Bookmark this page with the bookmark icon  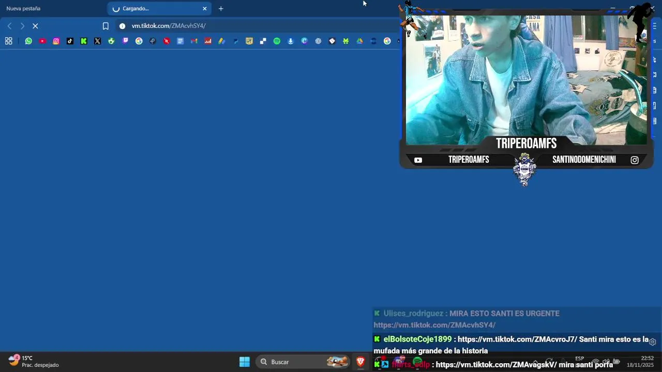coord(106,26)
